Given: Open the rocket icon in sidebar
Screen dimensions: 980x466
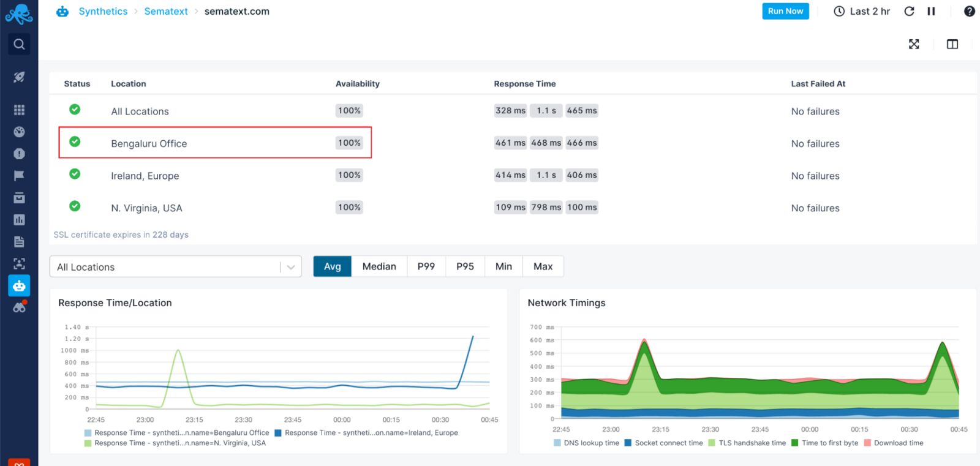Looking at the screenshot, I should (19, 77).
